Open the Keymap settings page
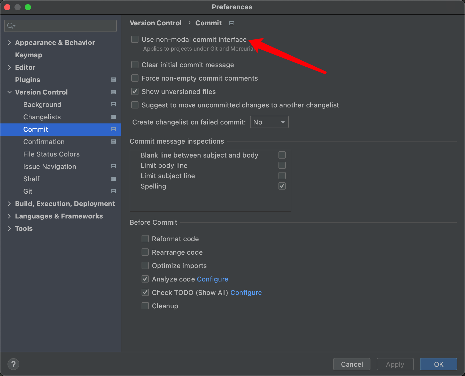This screenshot has width=465, height=376. tap(28, 55)
